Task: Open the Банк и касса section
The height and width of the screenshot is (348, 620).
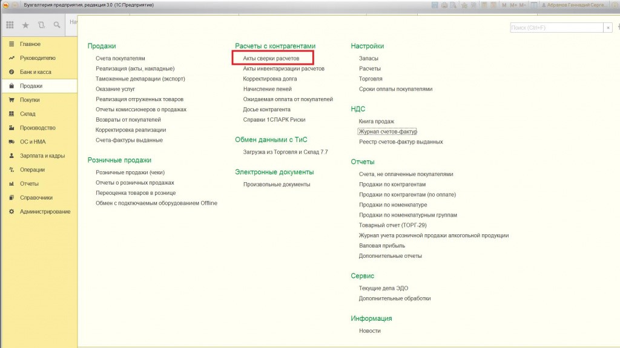Action: 39,72
